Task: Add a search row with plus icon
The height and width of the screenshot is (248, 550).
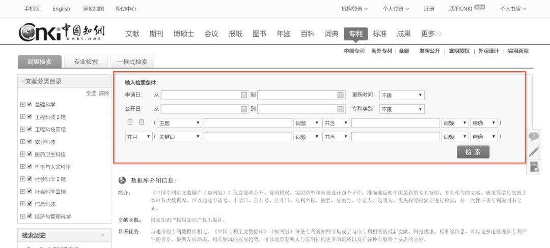Action: click(130, 122)
